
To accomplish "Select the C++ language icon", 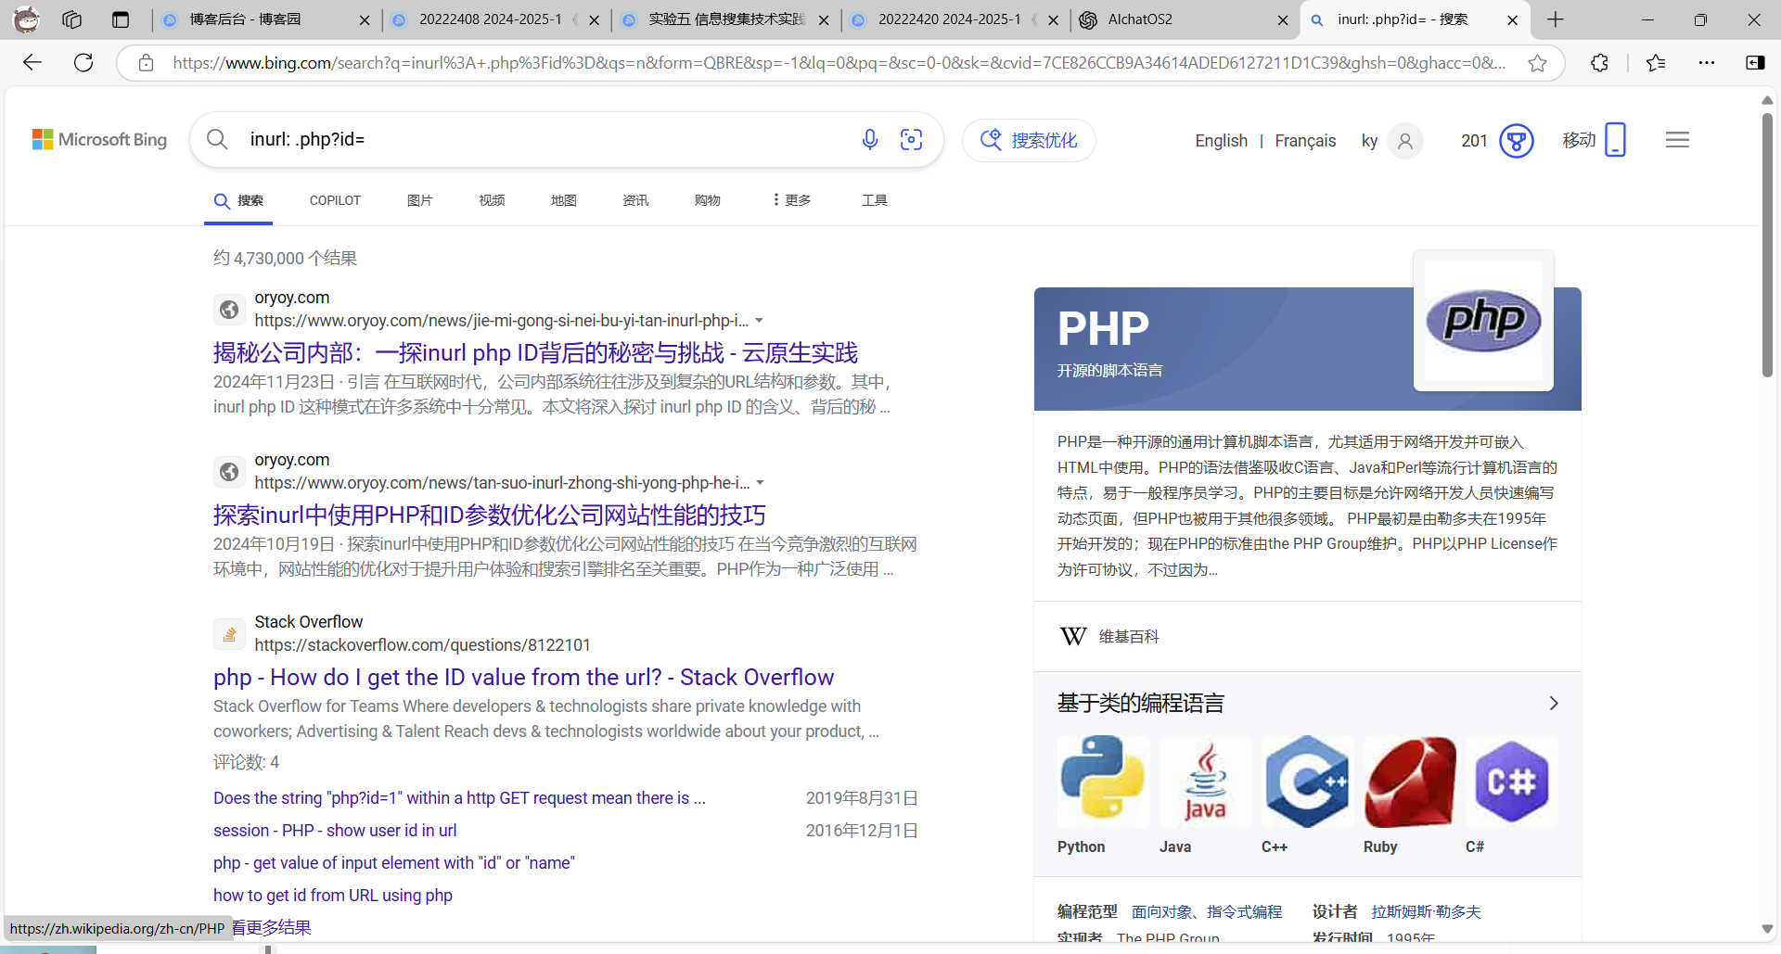I will tap(1307, 781).
